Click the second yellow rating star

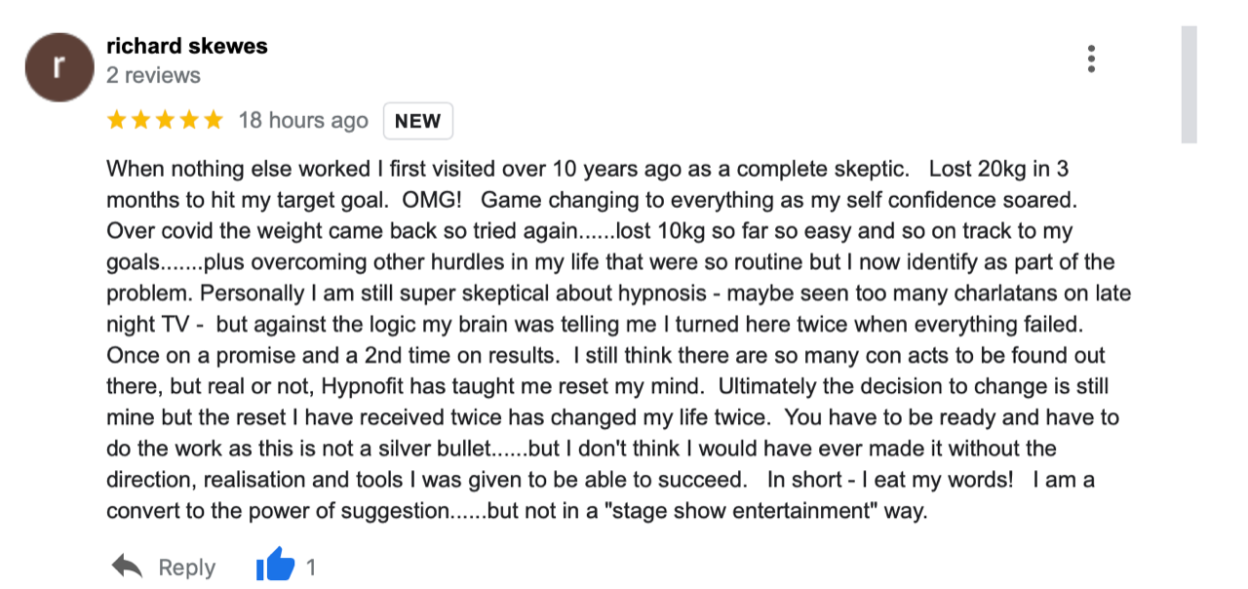click(x=141, y=121)
